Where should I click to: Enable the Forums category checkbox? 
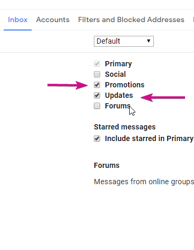pyautogui.click(x=97, y=106)
